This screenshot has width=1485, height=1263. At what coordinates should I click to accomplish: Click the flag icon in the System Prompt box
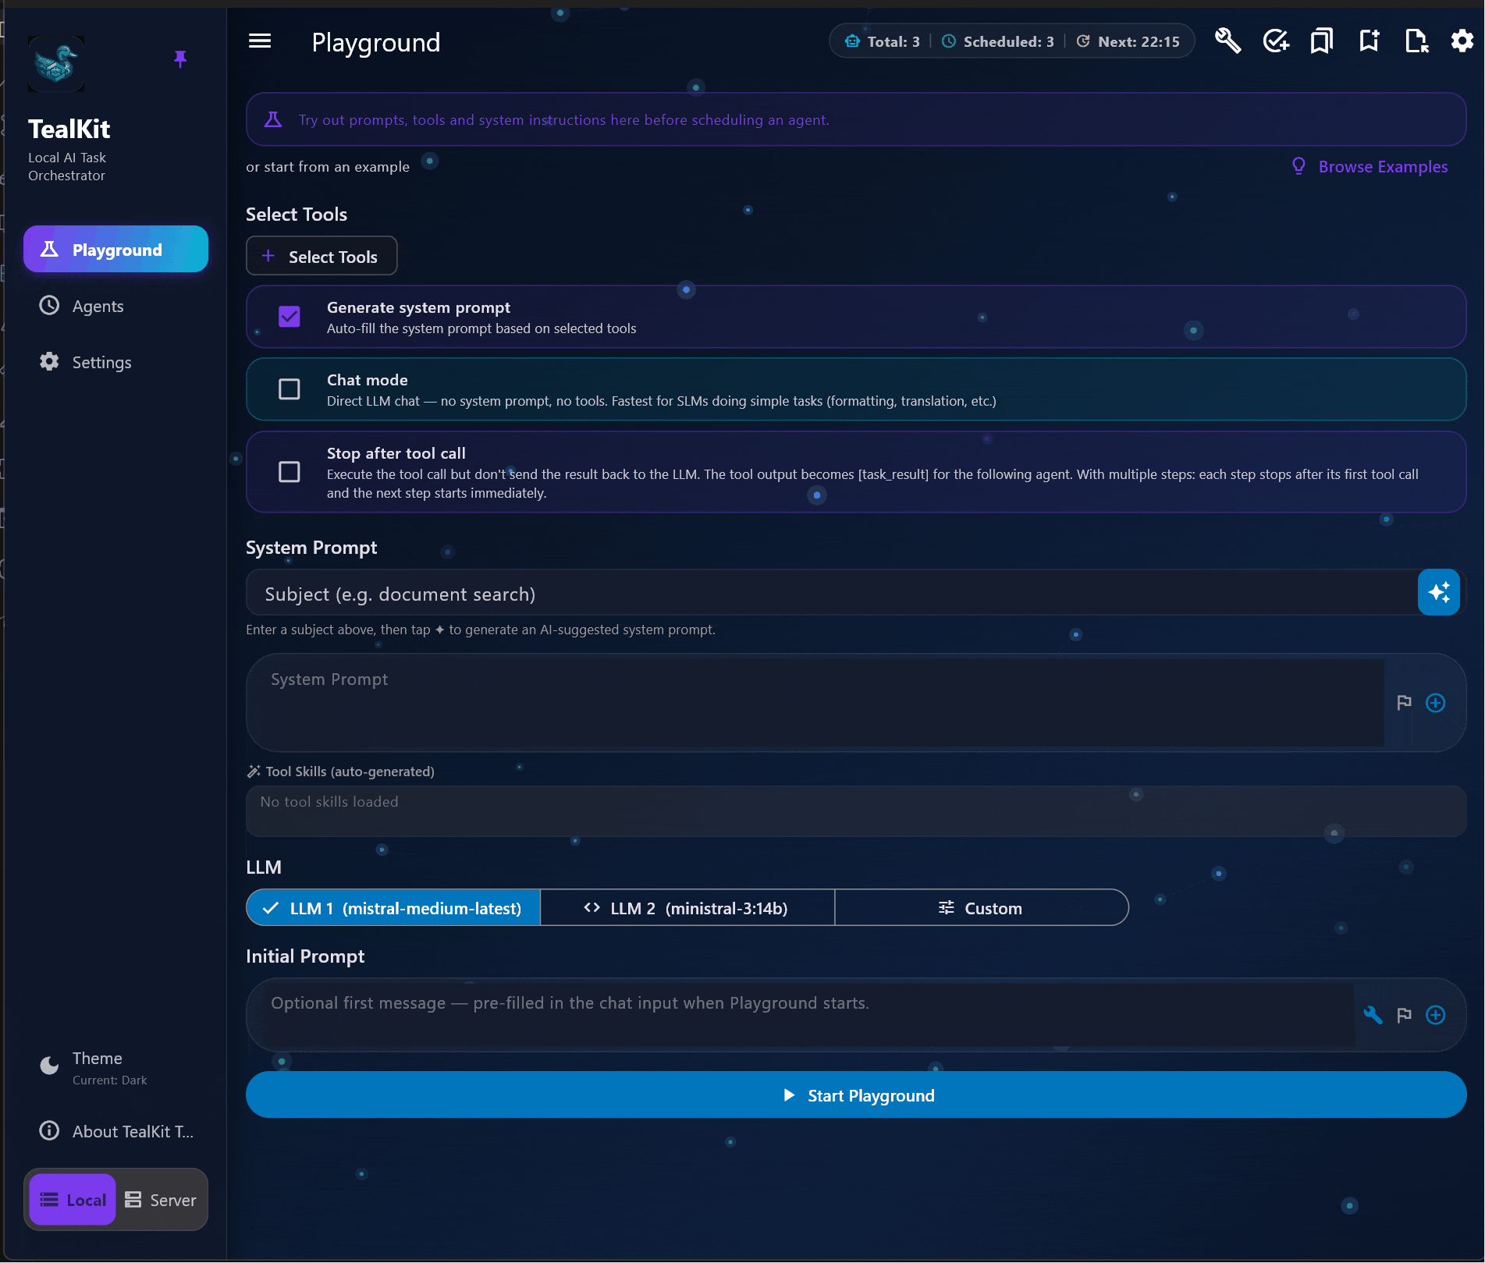[1404, 703]
